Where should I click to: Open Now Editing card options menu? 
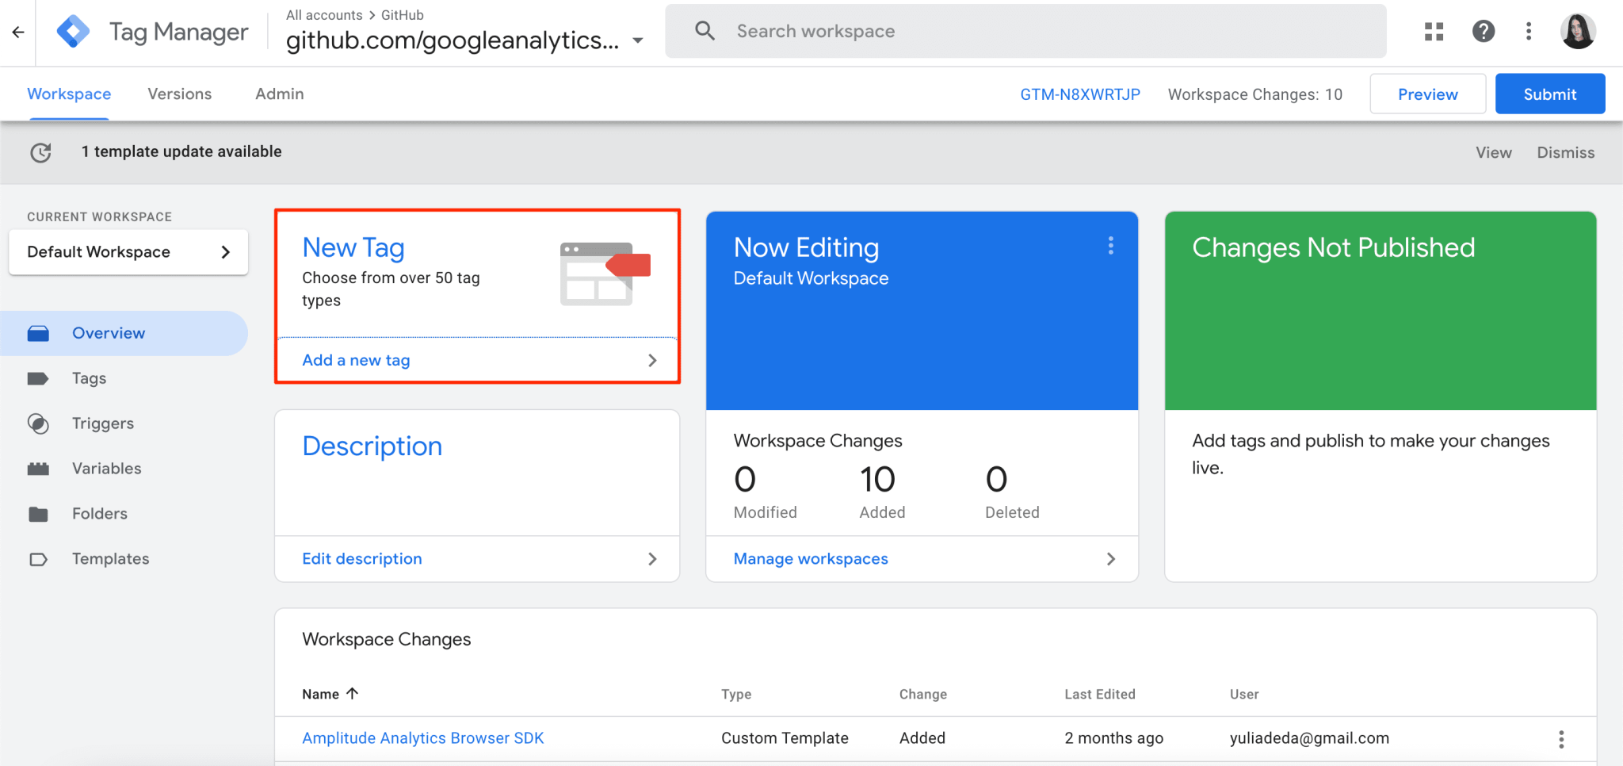1110,246
